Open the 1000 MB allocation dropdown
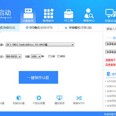Screen dimensions: 116x116 (x=36, y=56)
